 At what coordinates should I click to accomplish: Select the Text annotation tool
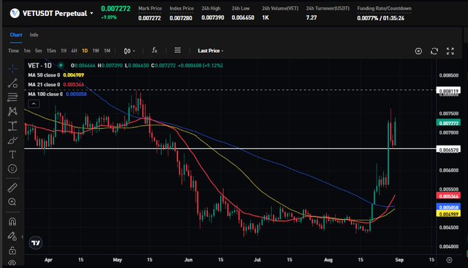tap(12, 154)
